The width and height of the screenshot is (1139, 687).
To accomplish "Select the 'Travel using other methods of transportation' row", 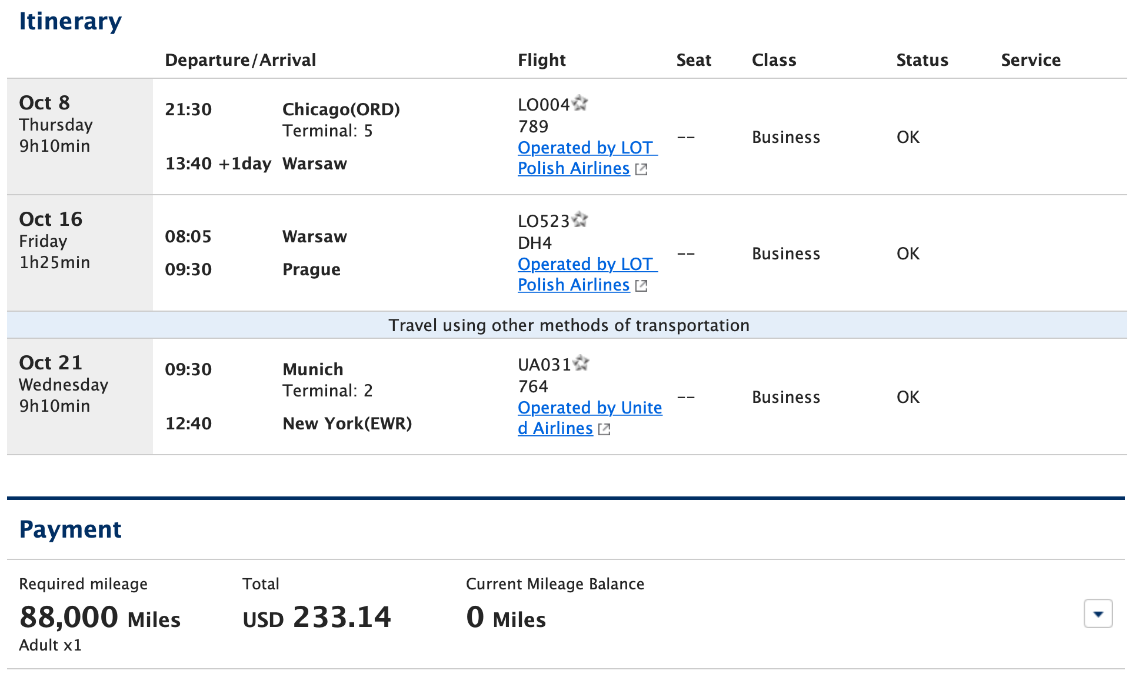I will click(568, 325).
